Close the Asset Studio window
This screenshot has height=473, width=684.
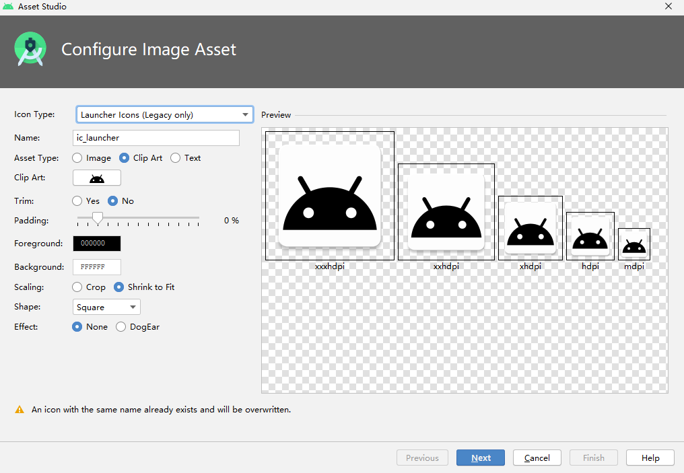tap(669, 6)
